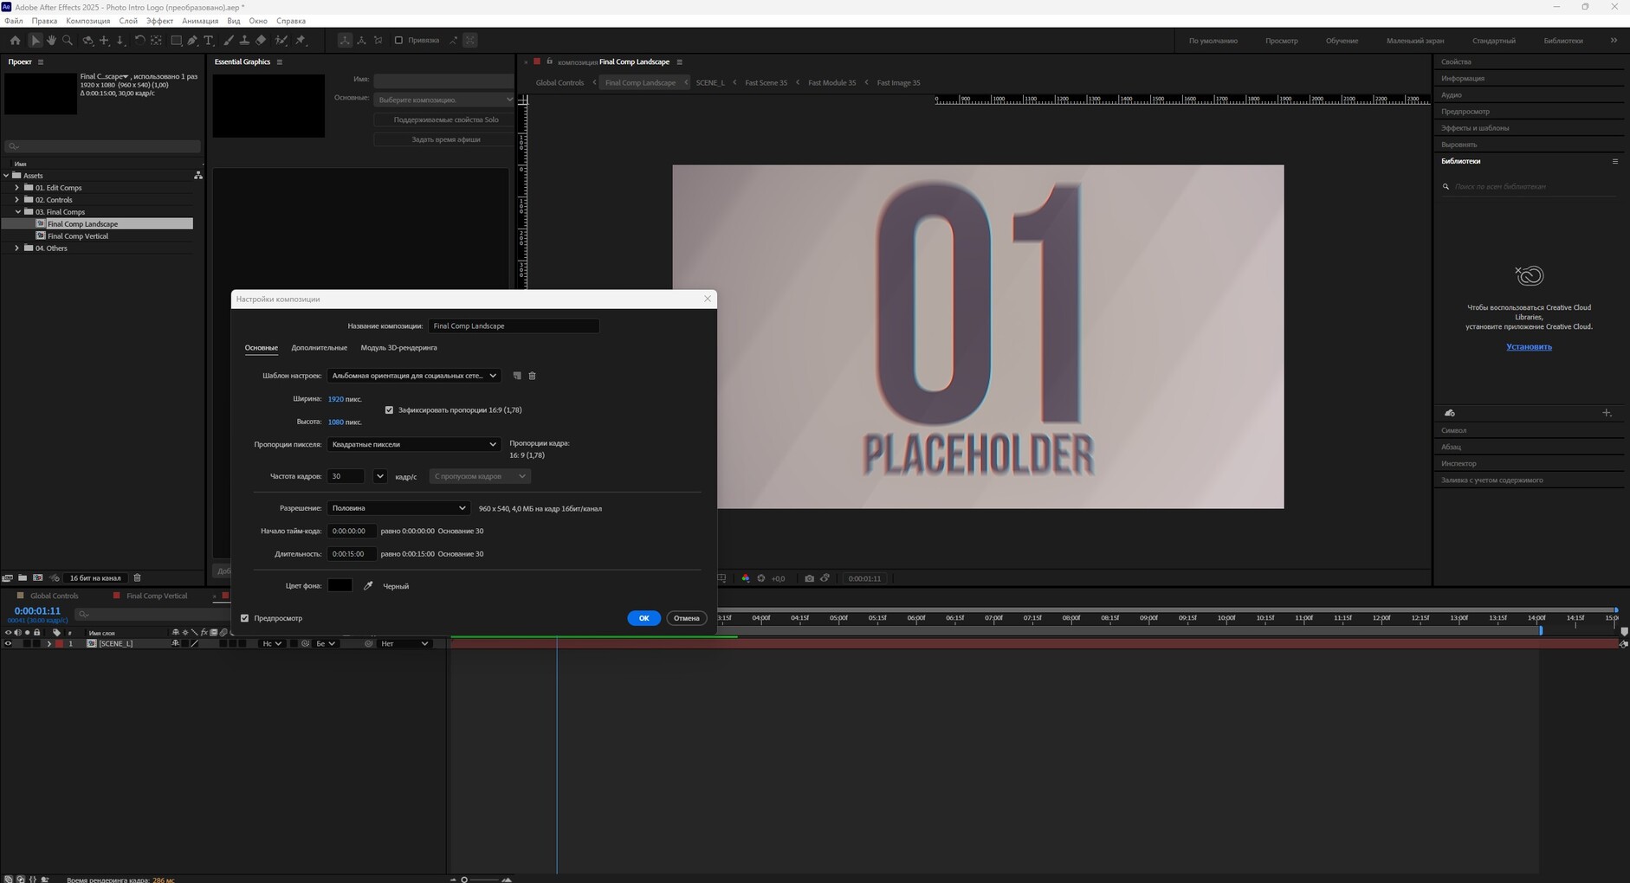Open the Разрешение resolution dropdown
Viewport: 1630px width, 883px height.
(x=398, y=508)
